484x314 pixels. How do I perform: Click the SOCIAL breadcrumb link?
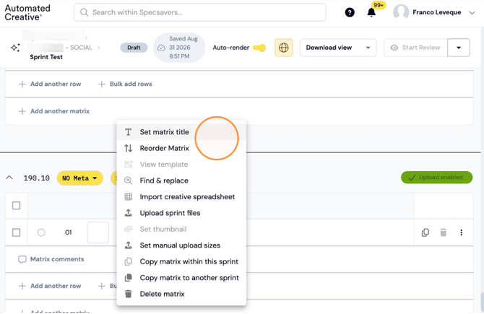click(x=81, y=48)
